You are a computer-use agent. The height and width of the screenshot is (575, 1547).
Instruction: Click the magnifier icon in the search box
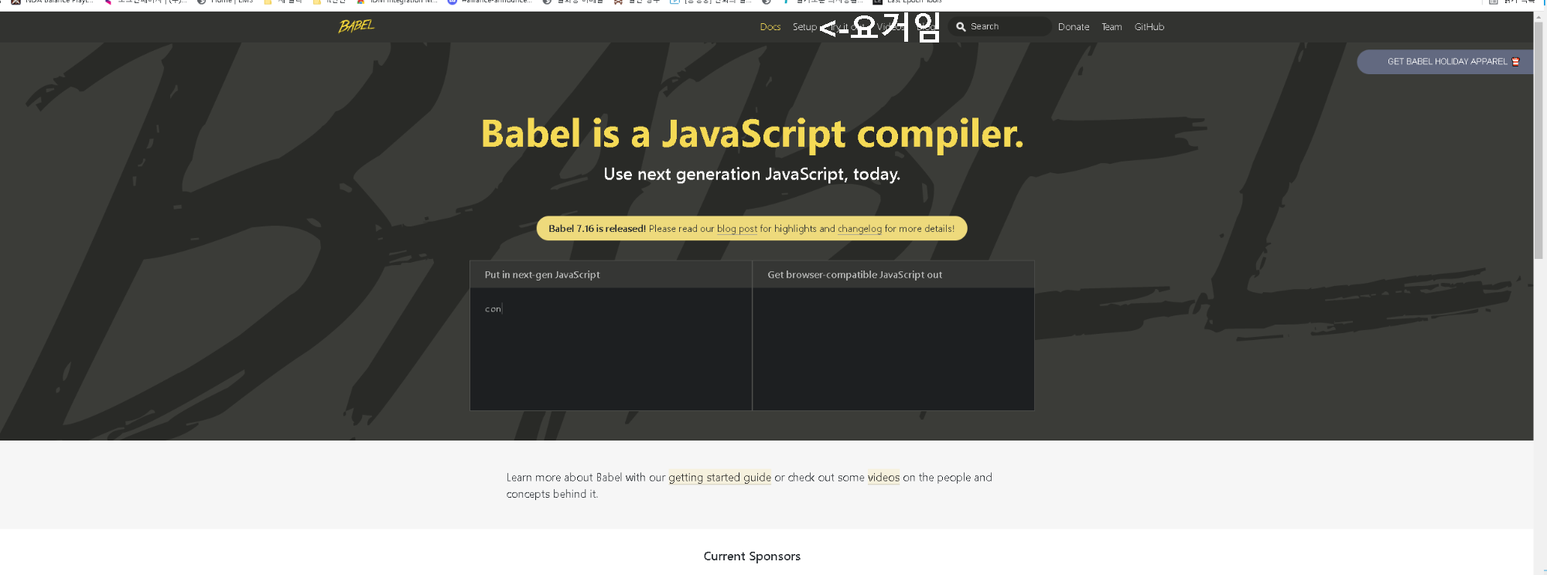point(961,26)
